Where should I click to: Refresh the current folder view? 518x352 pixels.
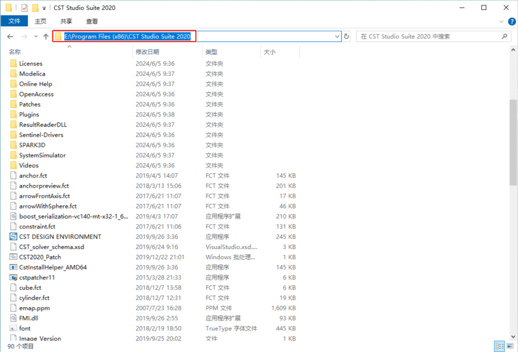pyautogui.click(x=347, y=36)
